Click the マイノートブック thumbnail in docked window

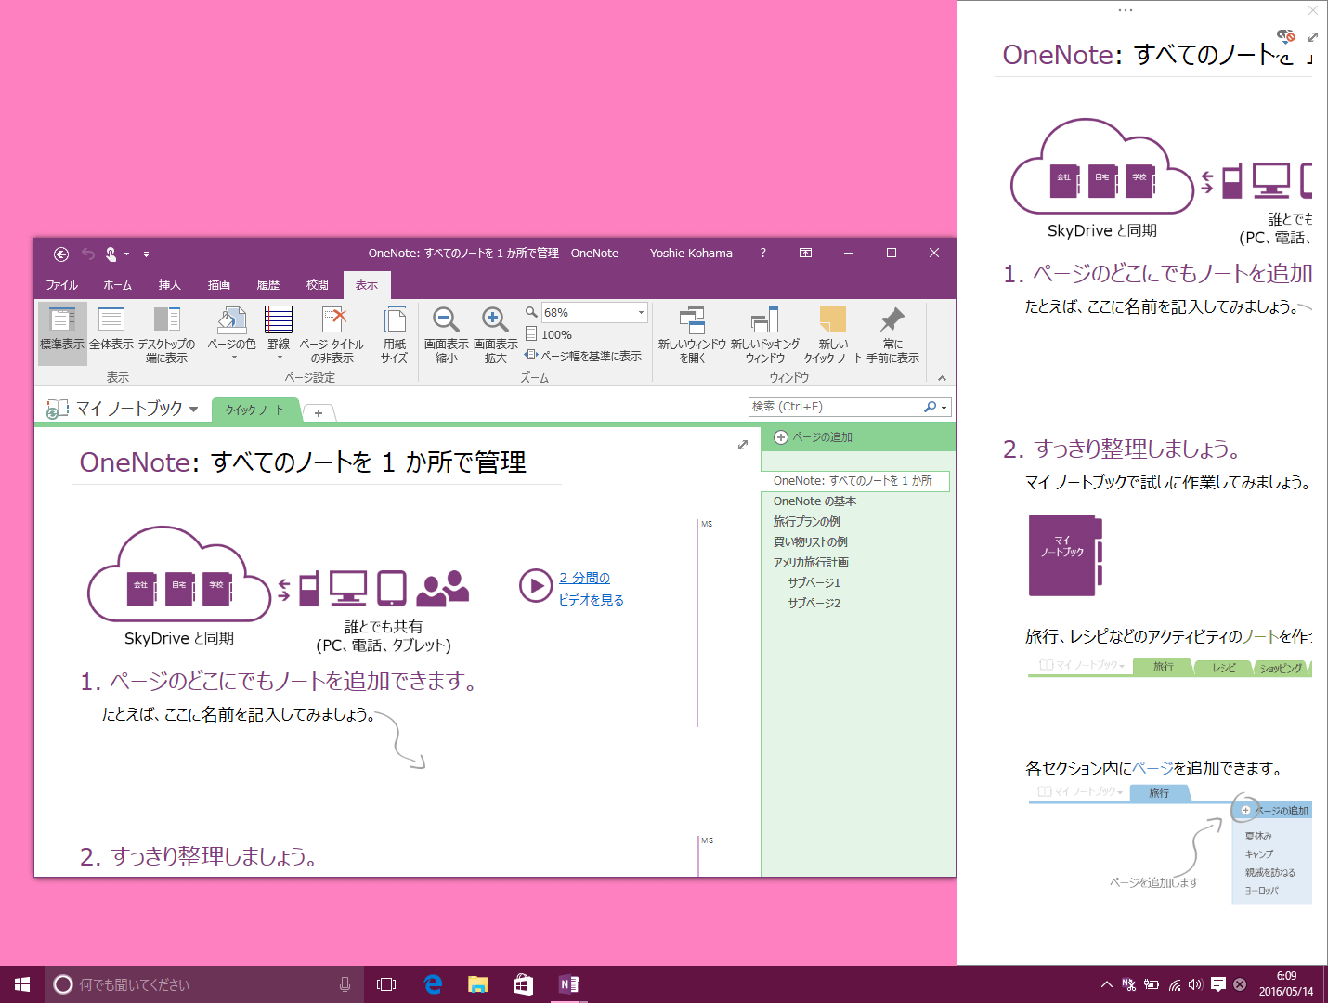tap(1065, 554)
